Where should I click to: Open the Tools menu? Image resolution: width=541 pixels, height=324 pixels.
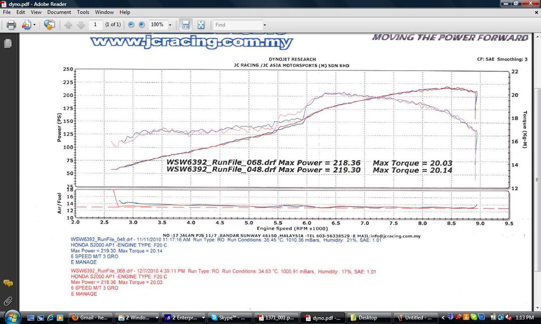pyautogui.click(x=83, y=12)
